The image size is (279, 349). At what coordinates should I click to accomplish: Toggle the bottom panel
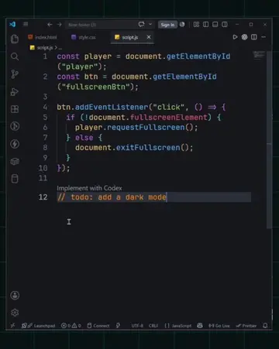coord(215,25)
